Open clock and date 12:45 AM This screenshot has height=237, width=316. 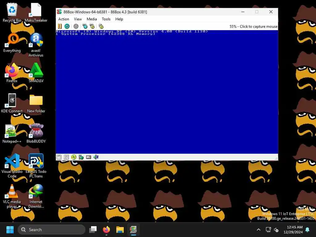(293, 230)
